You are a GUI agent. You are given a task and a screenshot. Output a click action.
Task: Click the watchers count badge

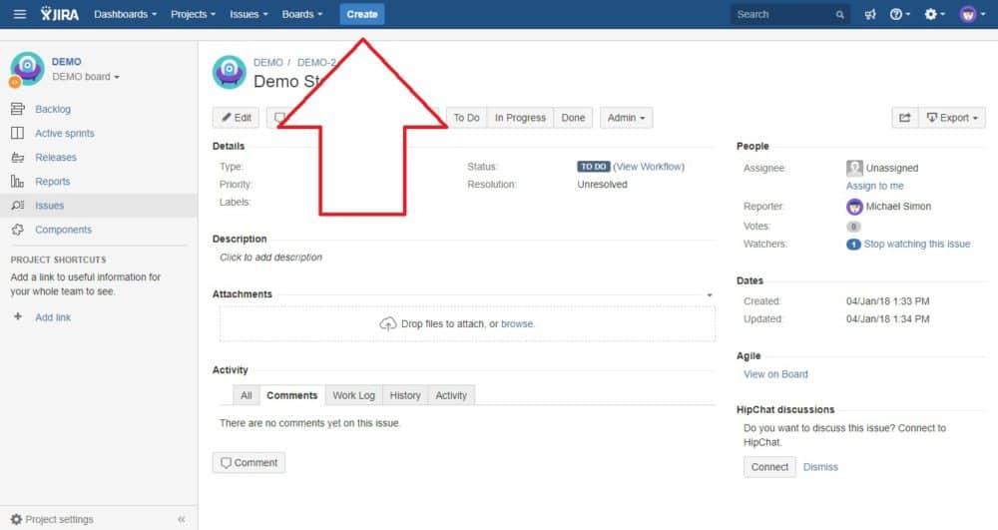coord(853,245)
